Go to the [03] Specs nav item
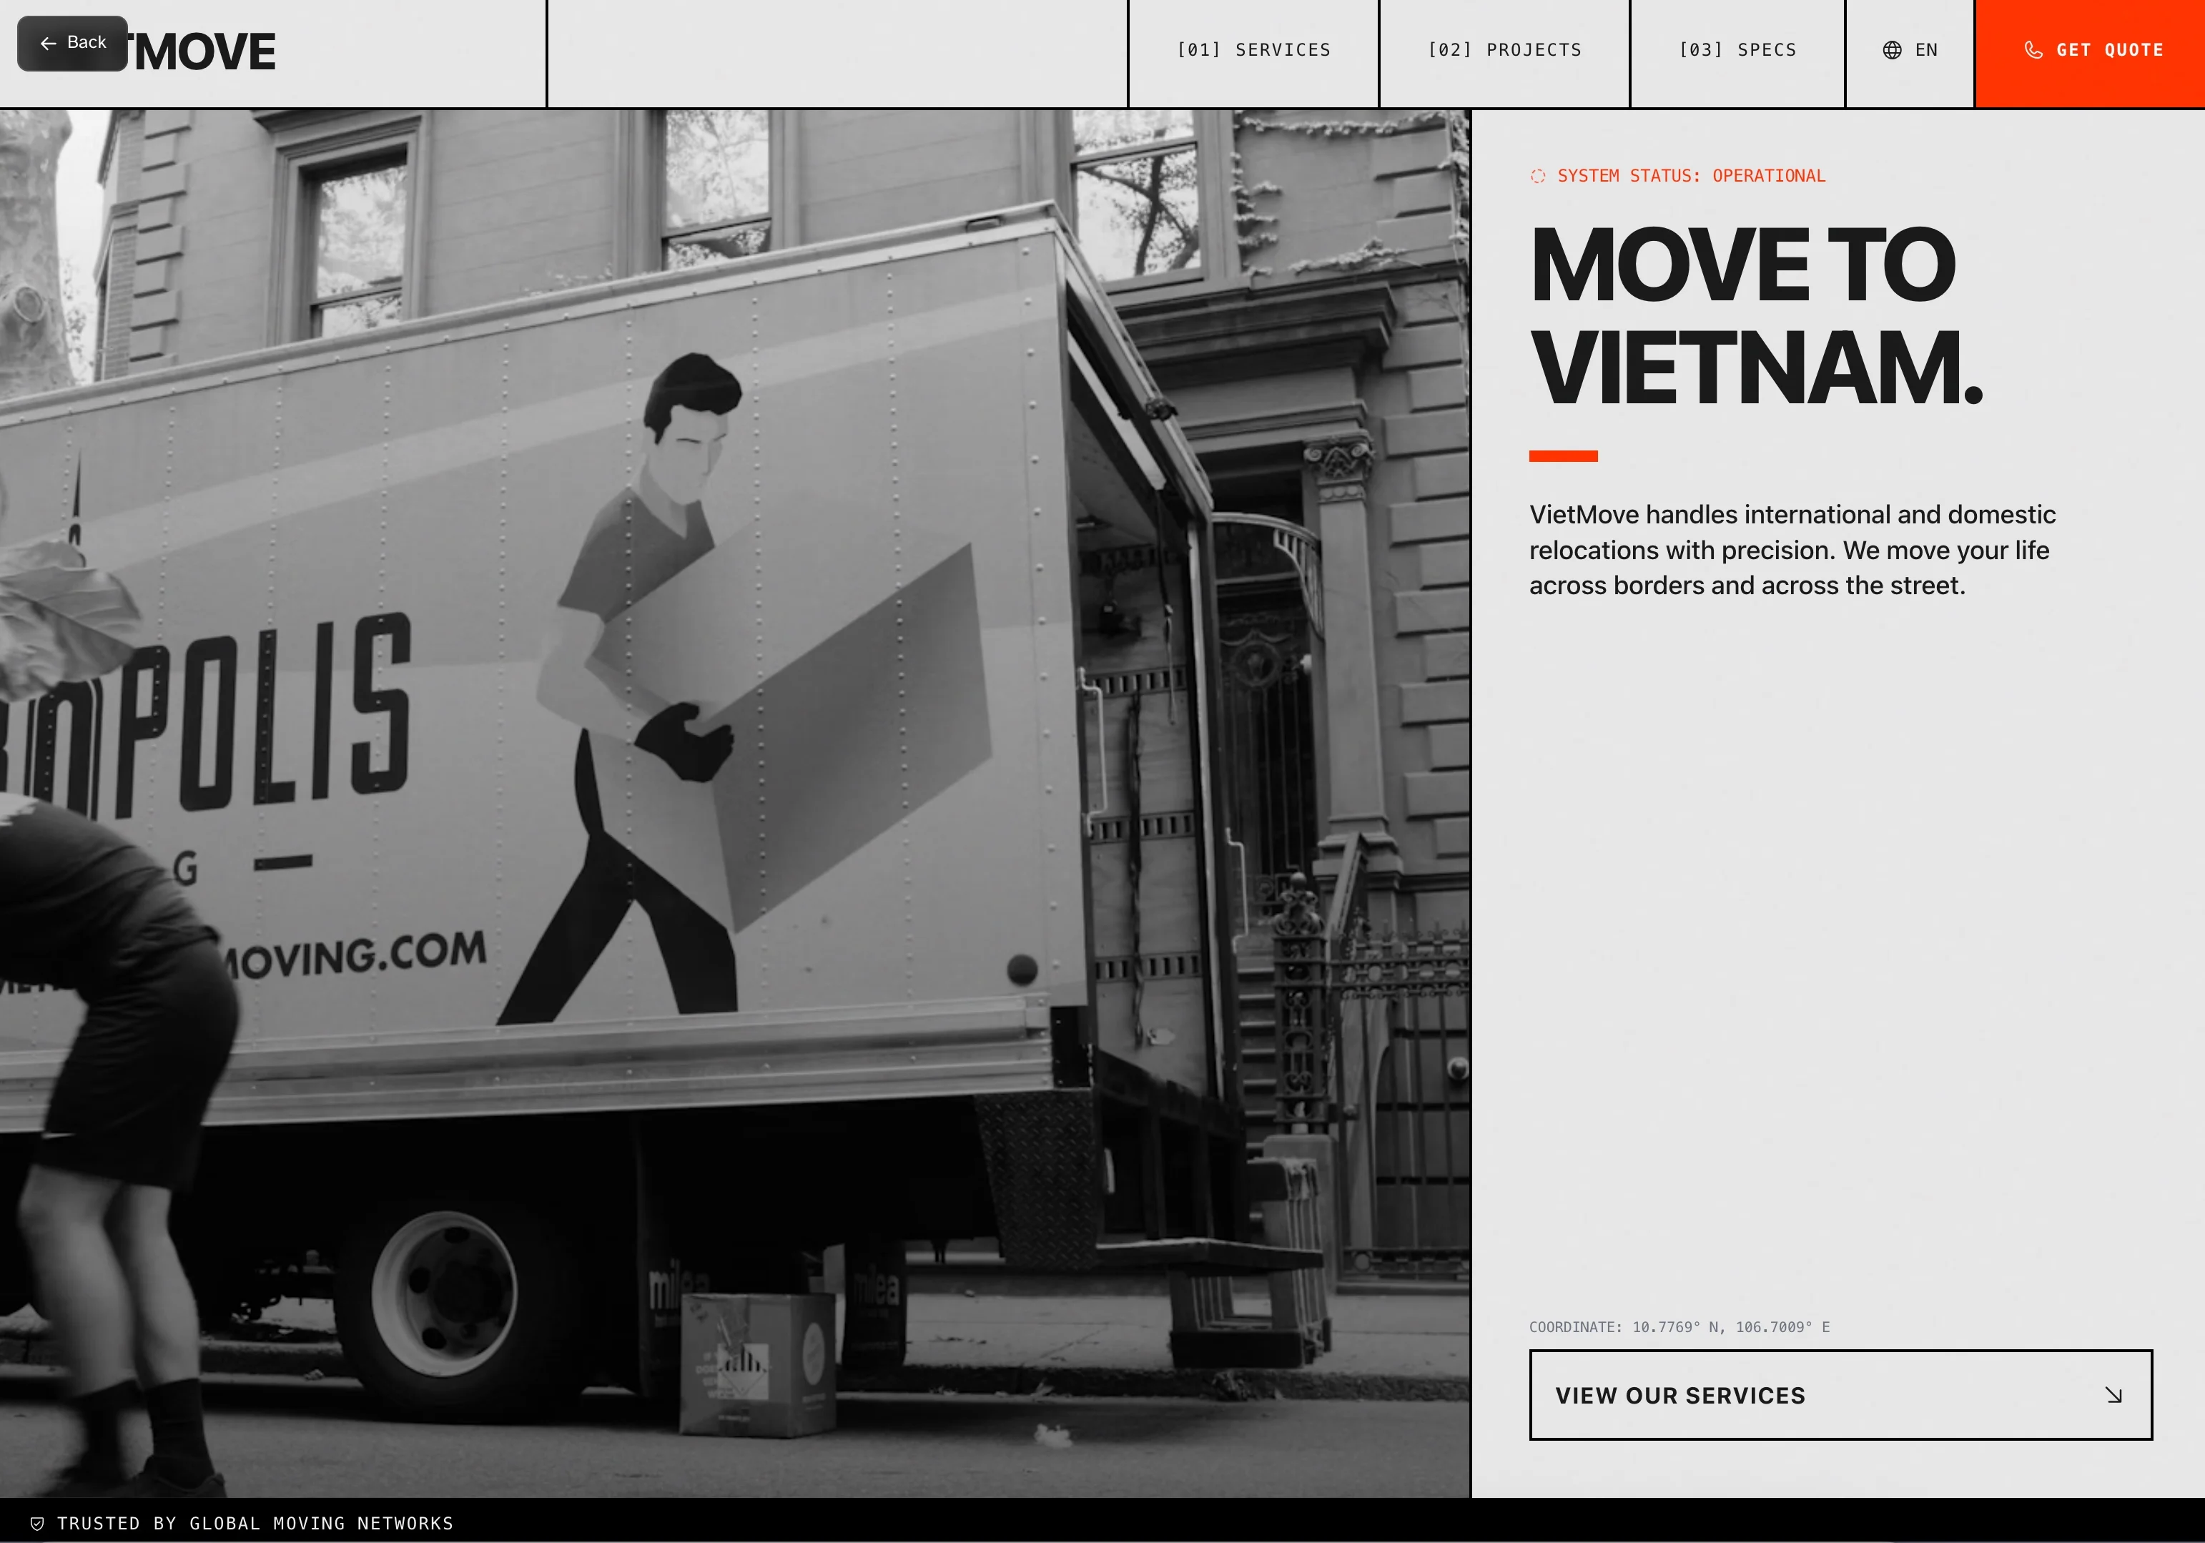The height and width of the screenshot is (1543, 2205). pos(1737,50)
